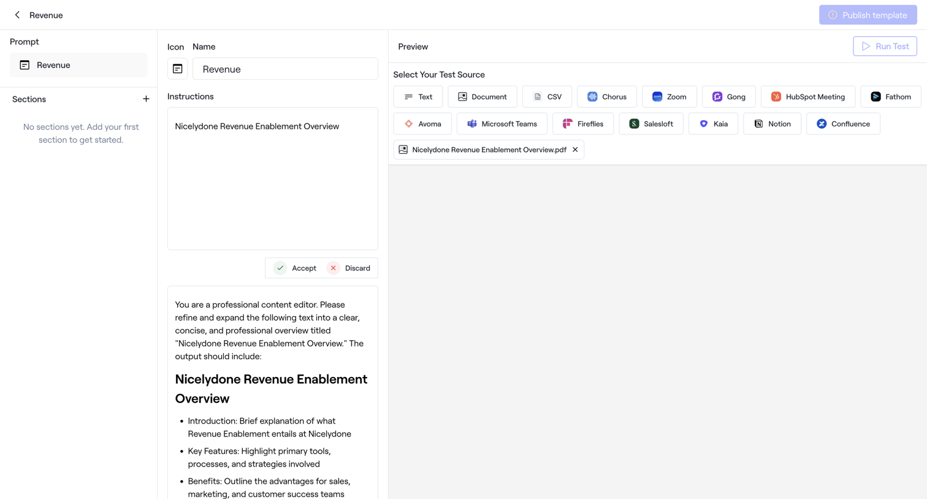The image size is (927, 499).
Task: Select the HubSpot Meeting source
Action: [808, 97]
